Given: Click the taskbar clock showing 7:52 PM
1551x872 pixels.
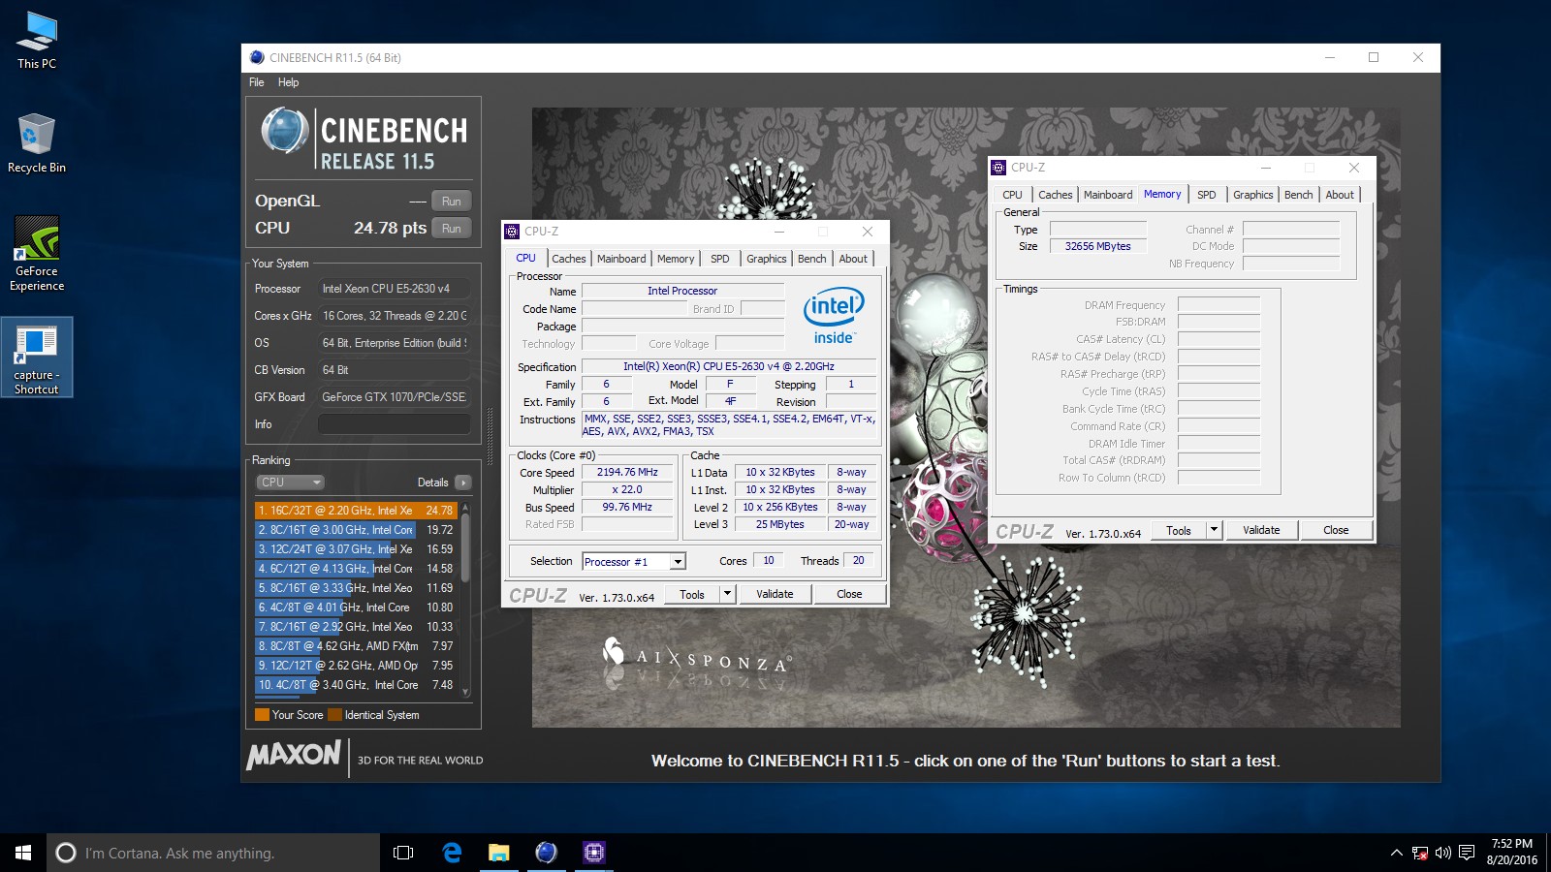Looking at the screenshot, I should tap(1512, 853).
